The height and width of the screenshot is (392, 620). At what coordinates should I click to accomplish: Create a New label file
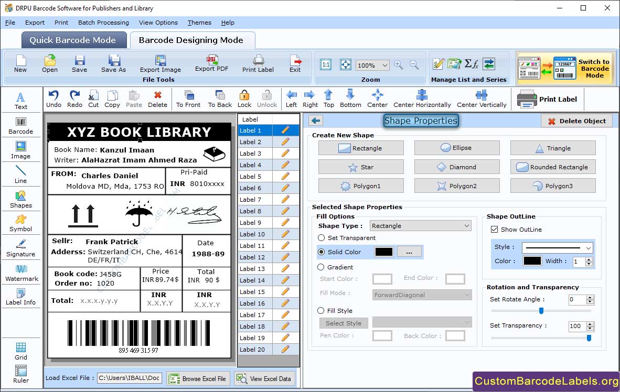(x=20, y=64)
